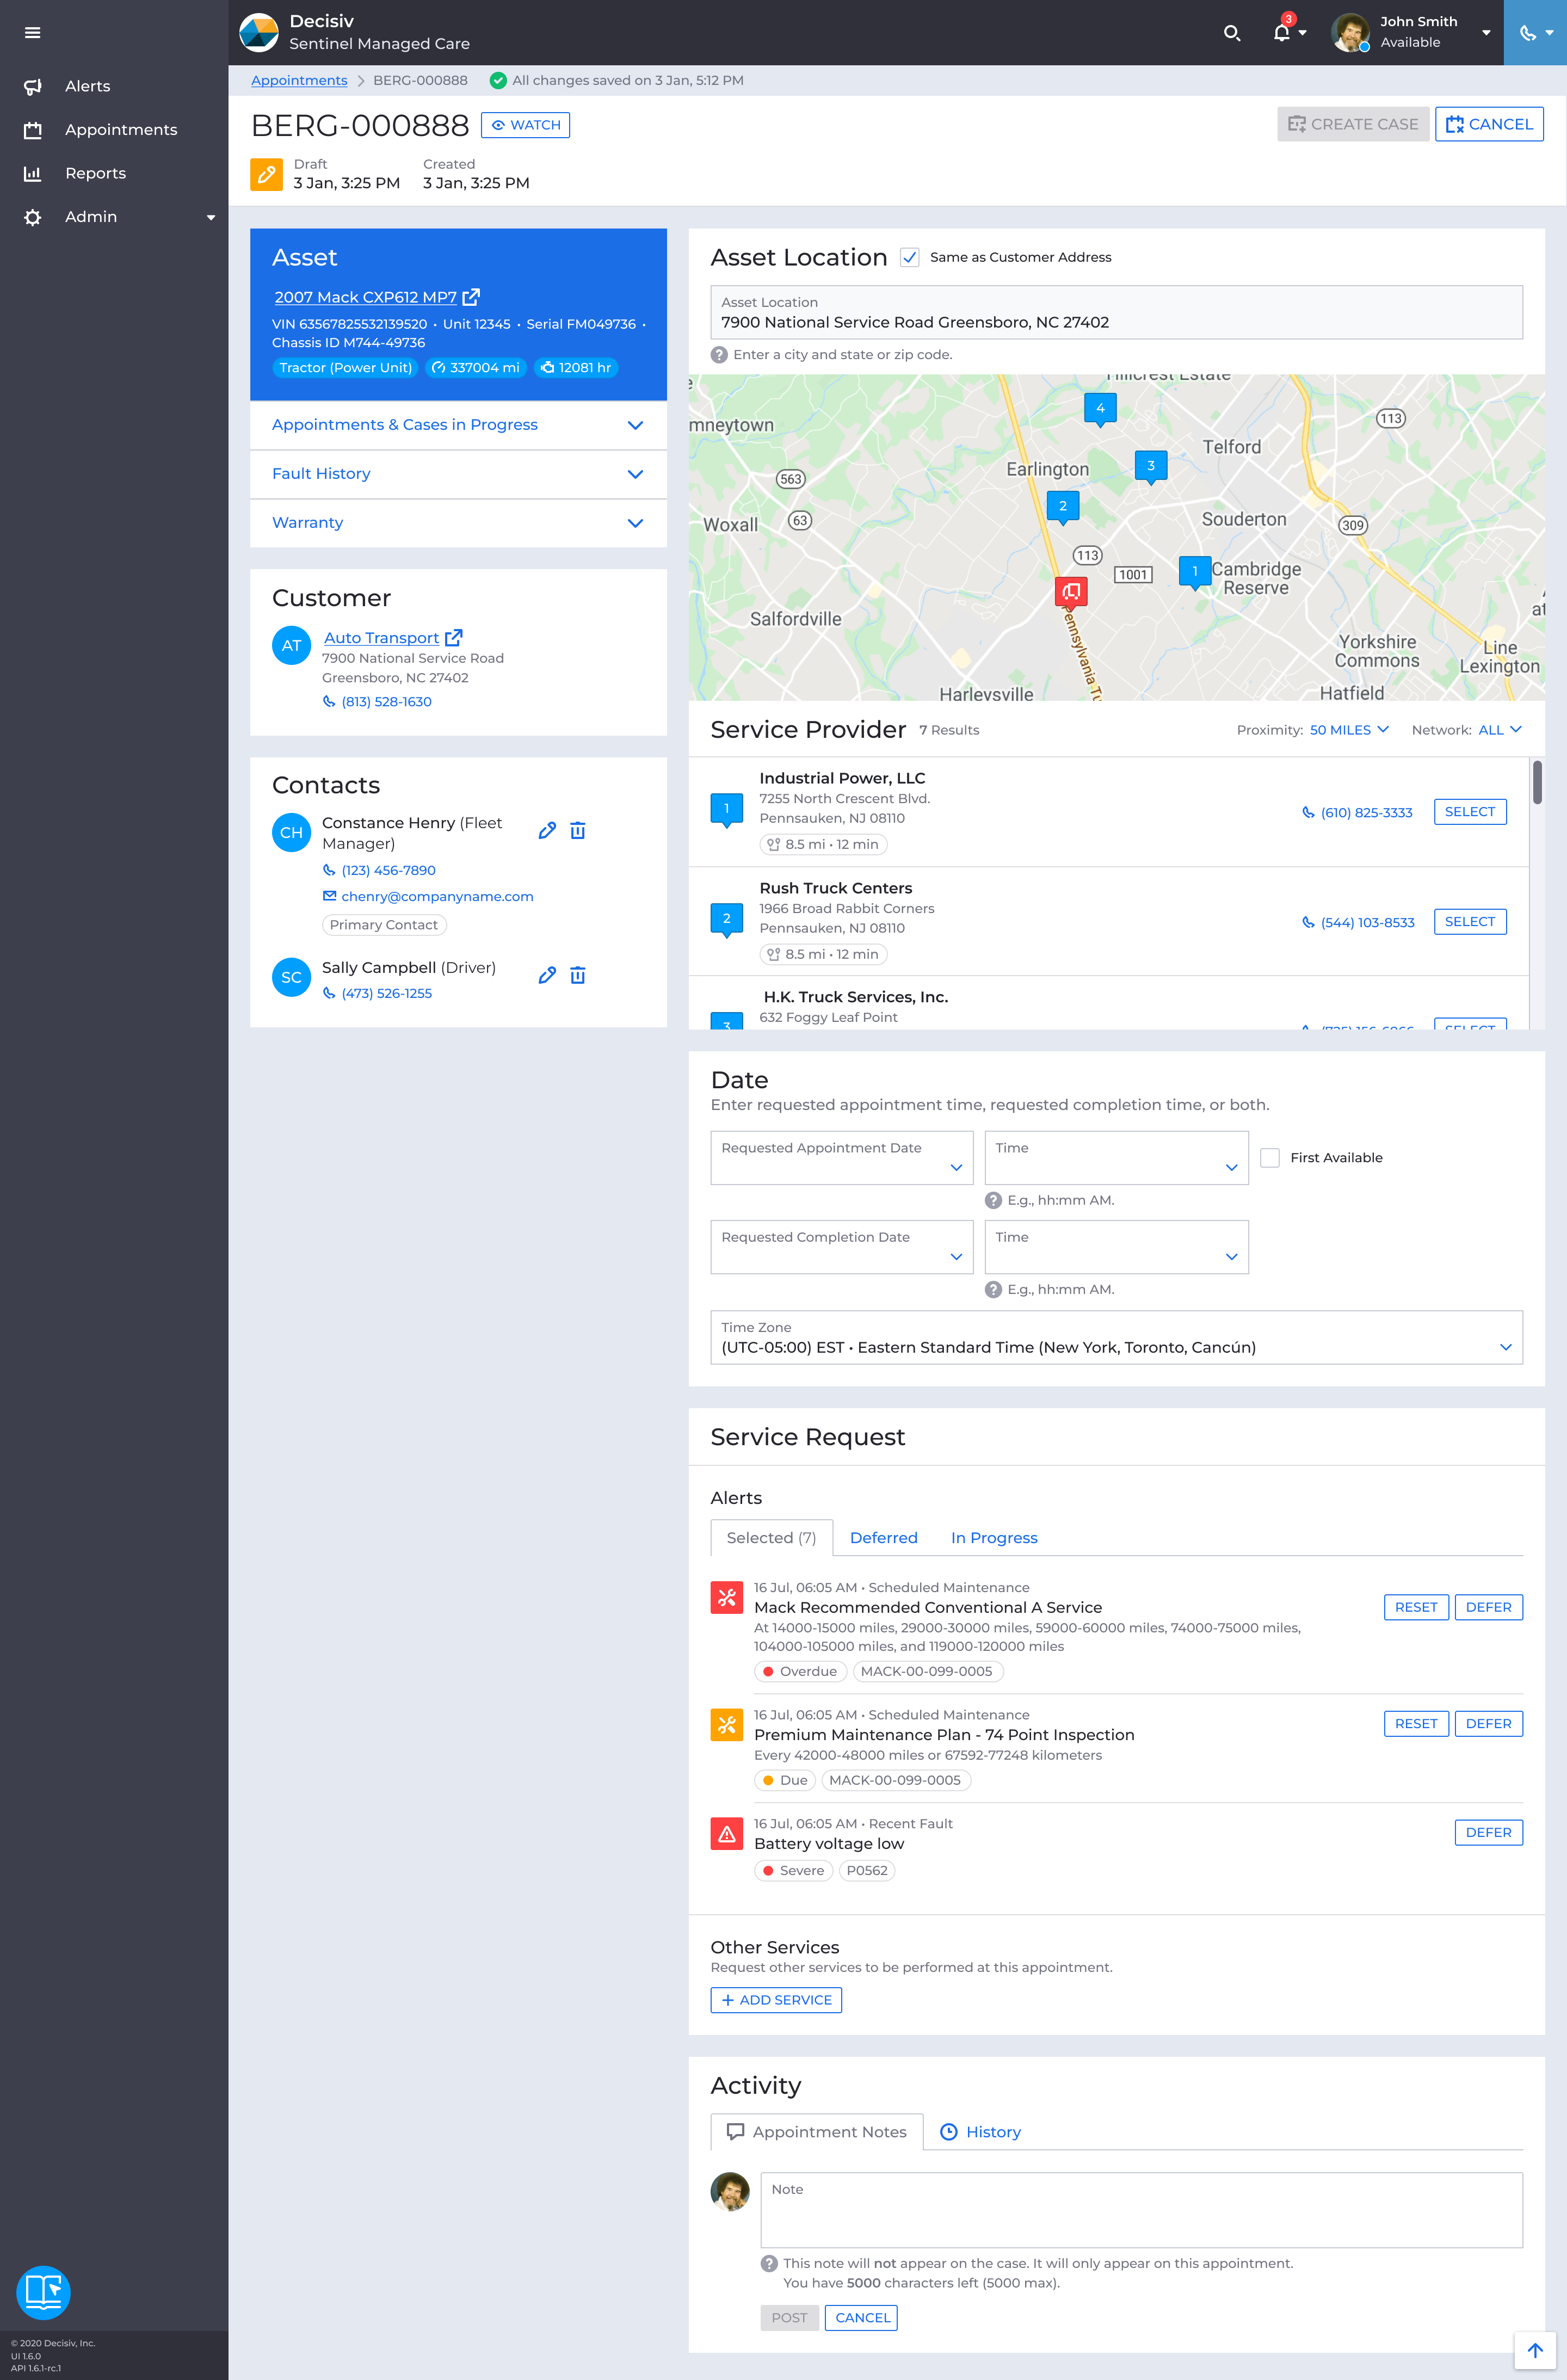Open the Time dropdown next to Completion Date
1567x2380 pixels.
(1116, 1247)
